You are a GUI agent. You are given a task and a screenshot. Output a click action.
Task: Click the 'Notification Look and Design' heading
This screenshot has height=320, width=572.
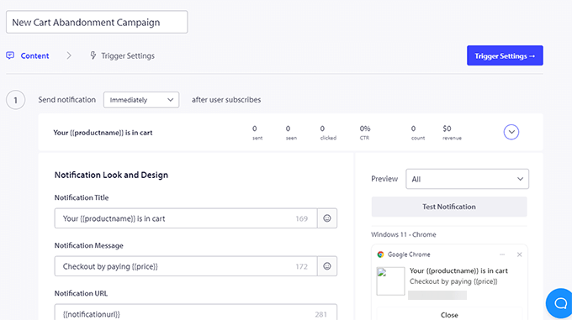pos(111,175)
